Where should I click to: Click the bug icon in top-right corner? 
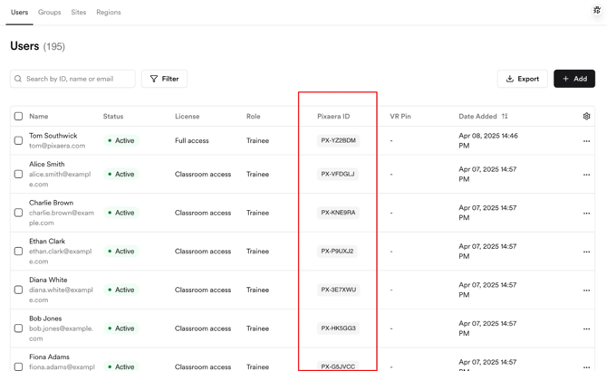click(597, 11)
